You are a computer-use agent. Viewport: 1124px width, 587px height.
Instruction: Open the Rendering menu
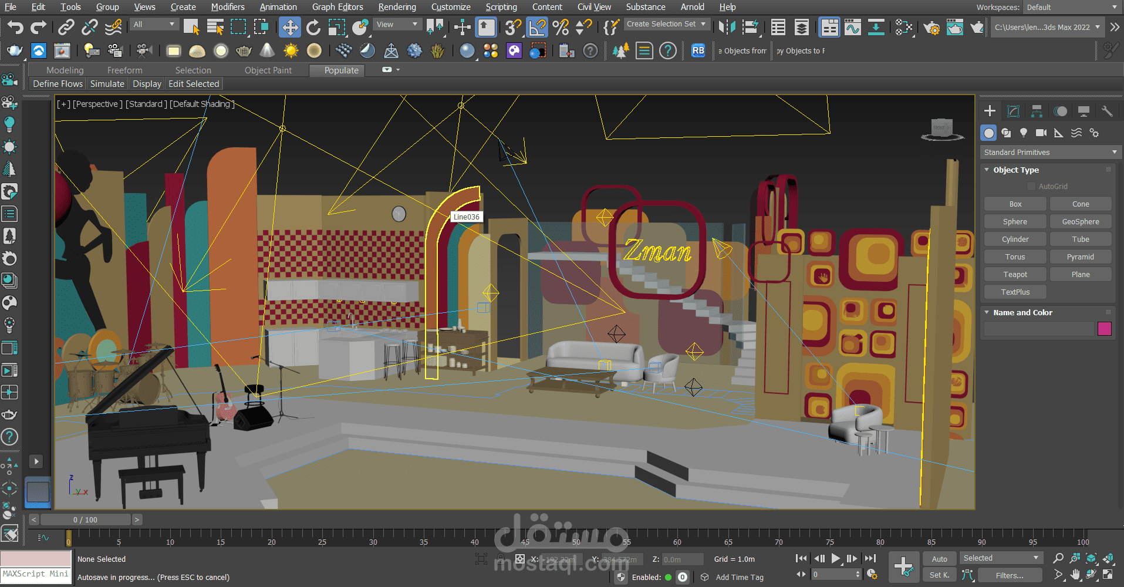click(x=397, y=7)
